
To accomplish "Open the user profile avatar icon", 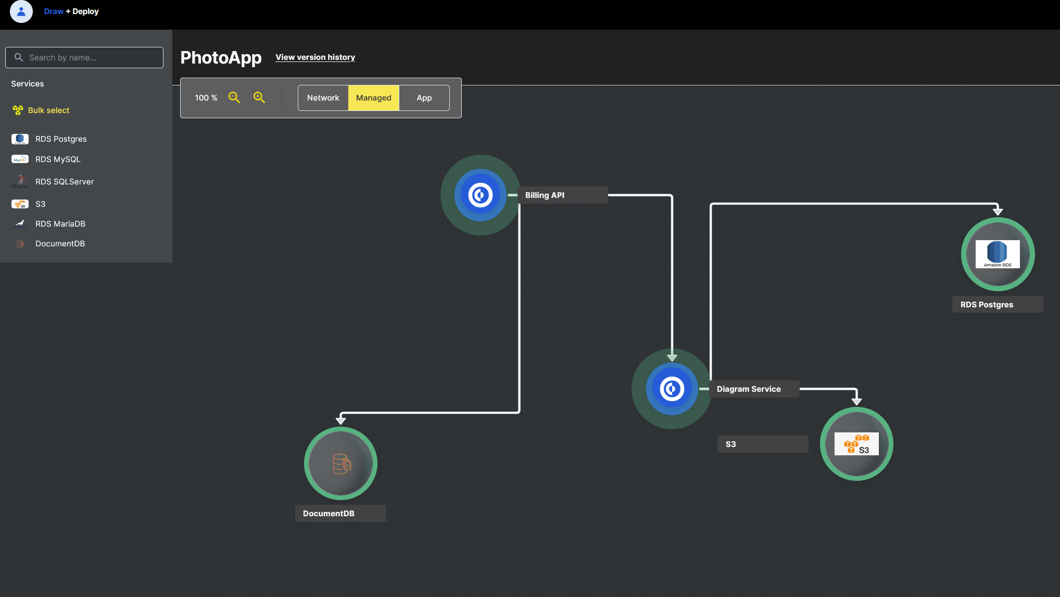I will [21, 11].
